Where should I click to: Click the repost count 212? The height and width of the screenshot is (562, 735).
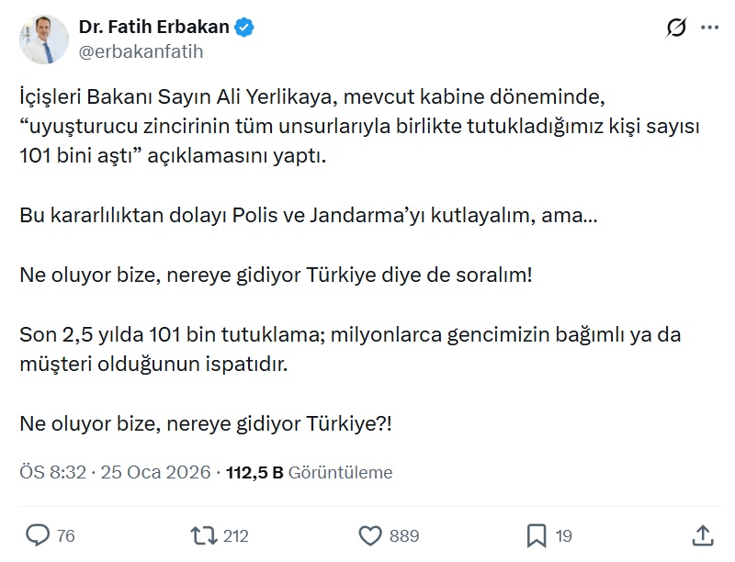(235, 535)
